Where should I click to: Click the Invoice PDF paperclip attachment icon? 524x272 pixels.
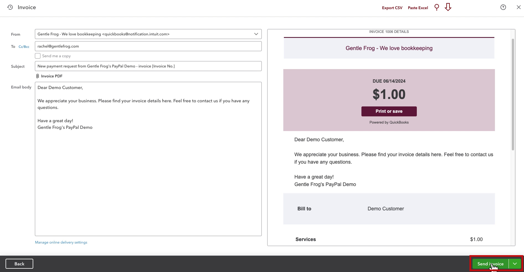click(37, 76)
